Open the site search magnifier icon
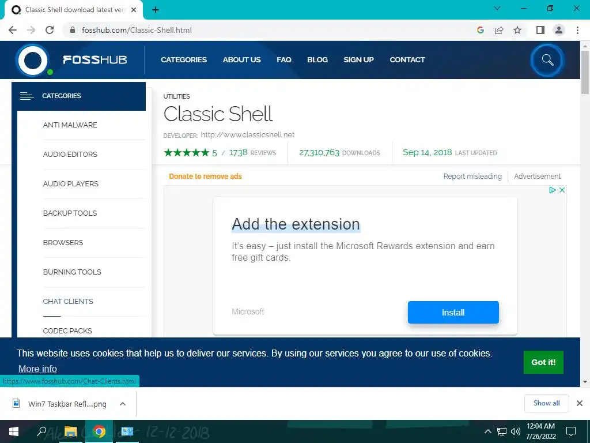Viewport: 590px width, 443px height. coord(547,60)
